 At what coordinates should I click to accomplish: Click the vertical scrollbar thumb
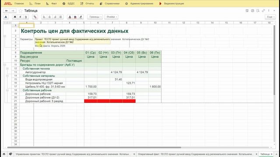274,60
